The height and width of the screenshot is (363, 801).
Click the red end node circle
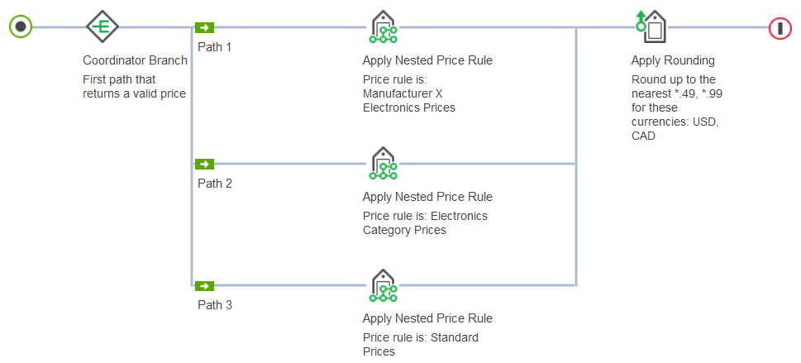click(x=780, y=27)
